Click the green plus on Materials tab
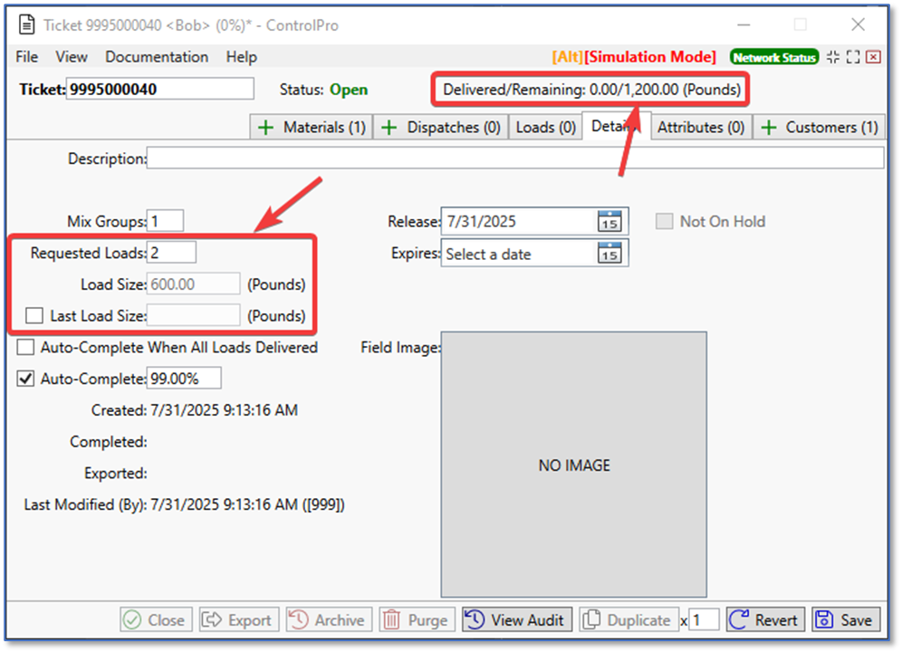The width and height of the screenshot is (902, 653). pos(266,128)
